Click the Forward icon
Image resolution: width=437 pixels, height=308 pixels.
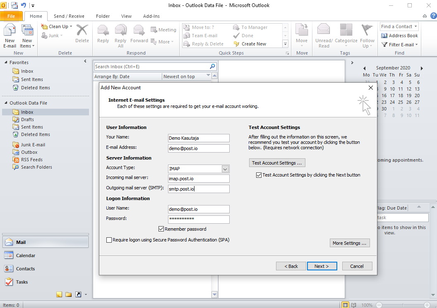[139, 30]
